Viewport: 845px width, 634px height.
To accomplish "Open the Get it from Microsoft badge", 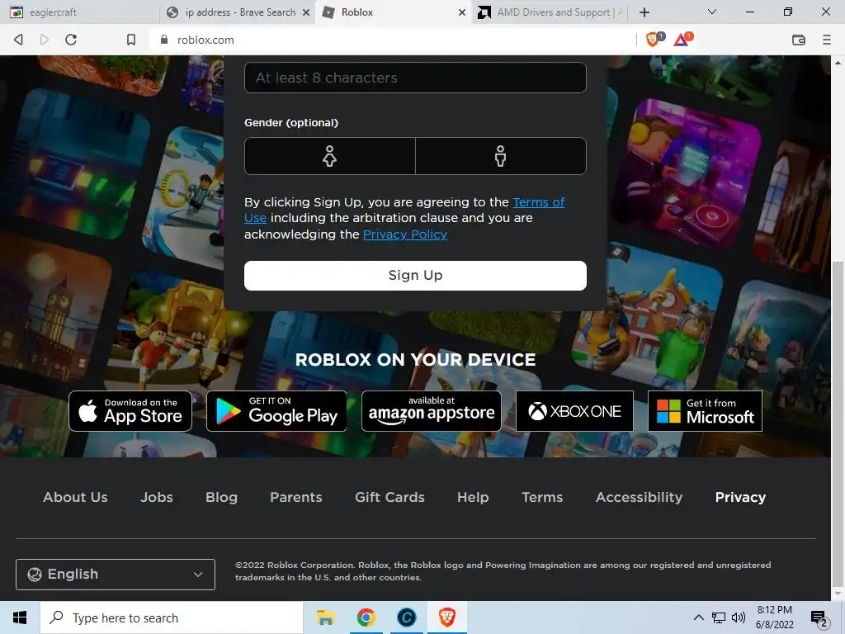I will point(705,411).
